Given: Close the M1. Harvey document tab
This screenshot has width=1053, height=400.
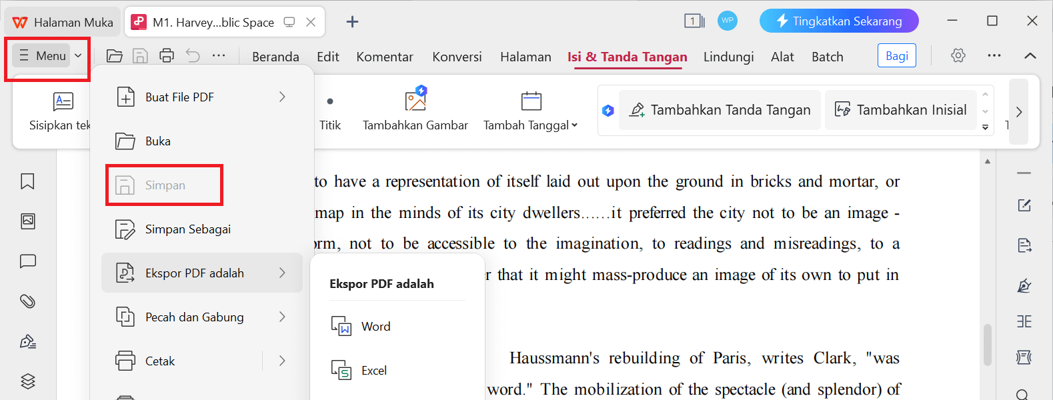Looking at the screenshot, I should [x=311, y=22].
